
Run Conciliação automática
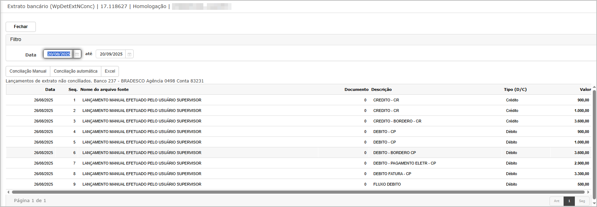coord(76,71)
